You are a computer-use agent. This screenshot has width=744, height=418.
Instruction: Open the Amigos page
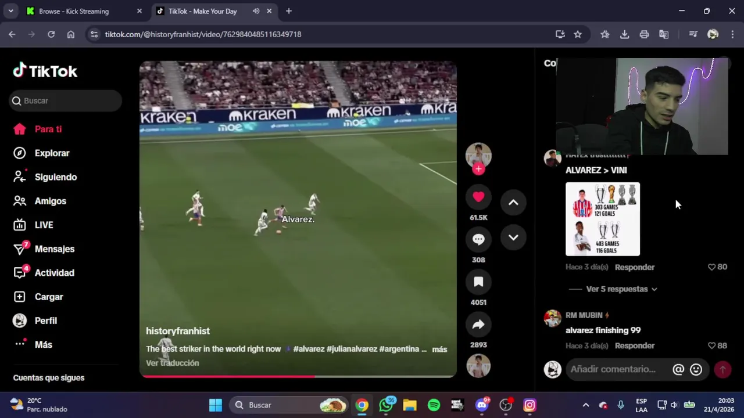point(40,201)
